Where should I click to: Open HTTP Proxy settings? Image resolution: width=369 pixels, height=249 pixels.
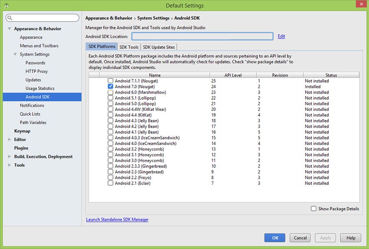(36, 71)
